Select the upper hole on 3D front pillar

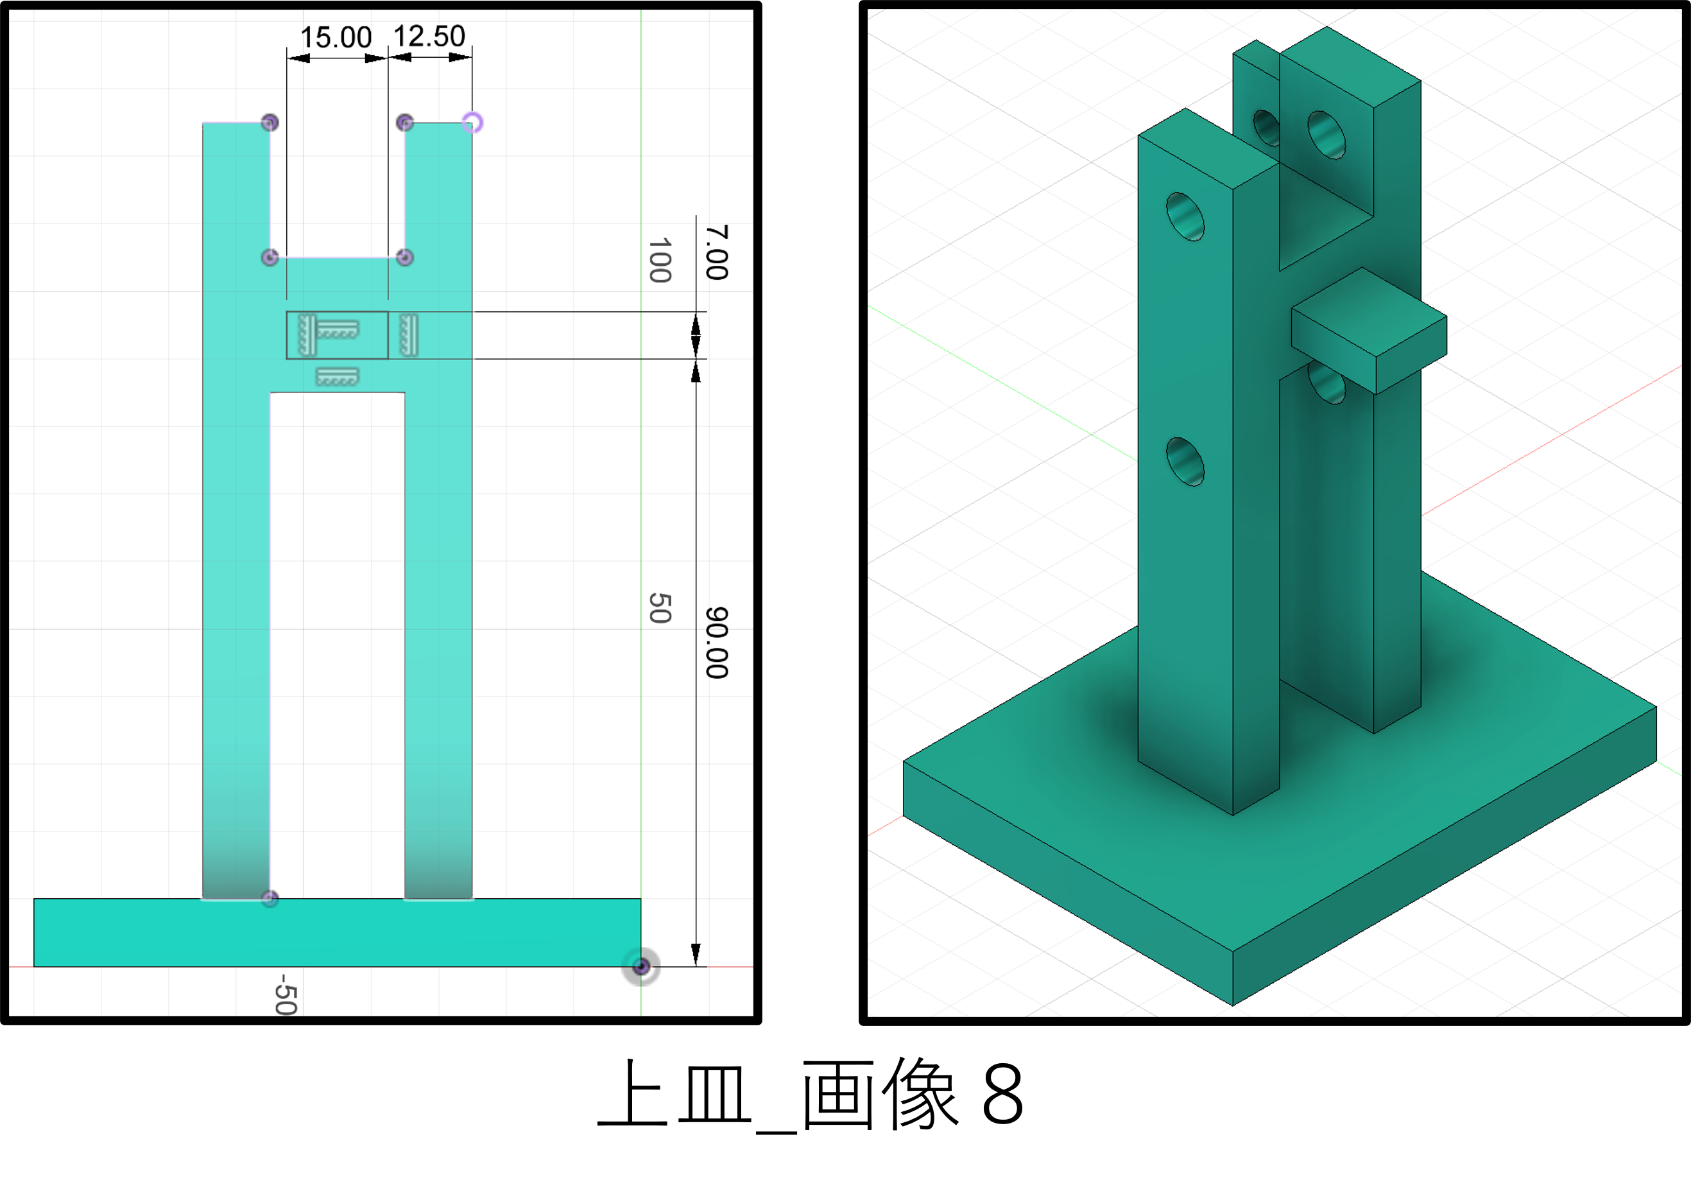pyautogui.click(x=1186, y=216)
